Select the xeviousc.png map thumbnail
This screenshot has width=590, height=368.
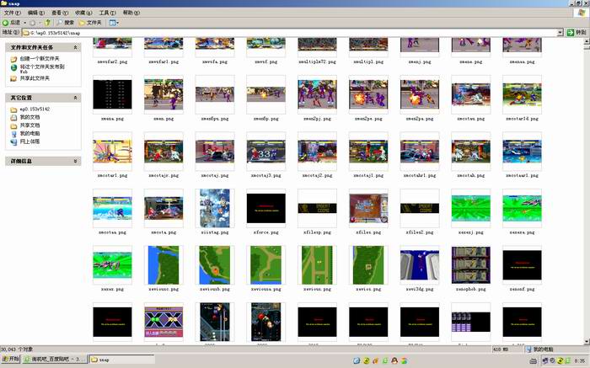tap(164, 265)
